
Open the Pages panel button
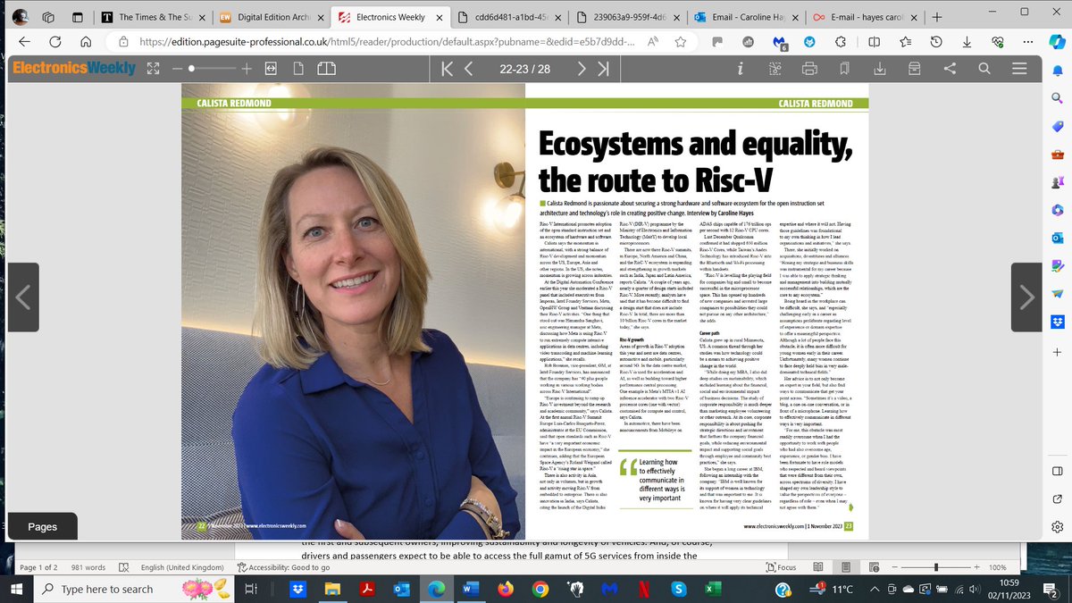[42, 527]
